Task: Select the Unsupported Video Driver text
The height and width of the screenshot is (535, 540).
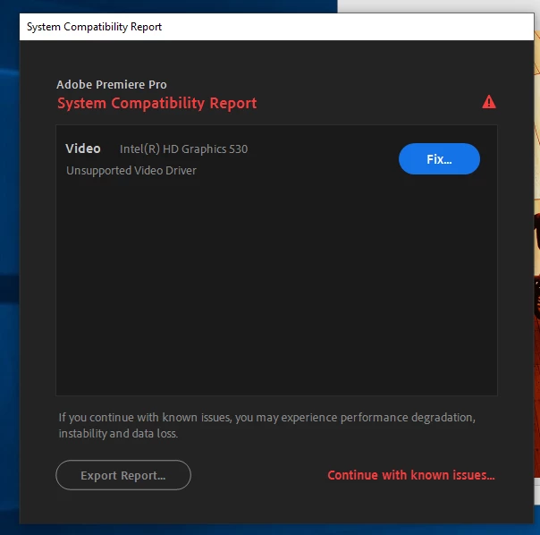Action: [x=131, y=170]
